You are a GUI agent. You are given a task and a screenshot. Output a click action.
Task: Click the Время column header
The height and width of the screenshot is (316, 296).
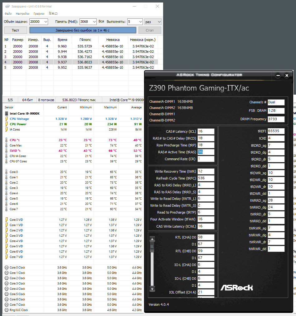(x=62, y=40)
